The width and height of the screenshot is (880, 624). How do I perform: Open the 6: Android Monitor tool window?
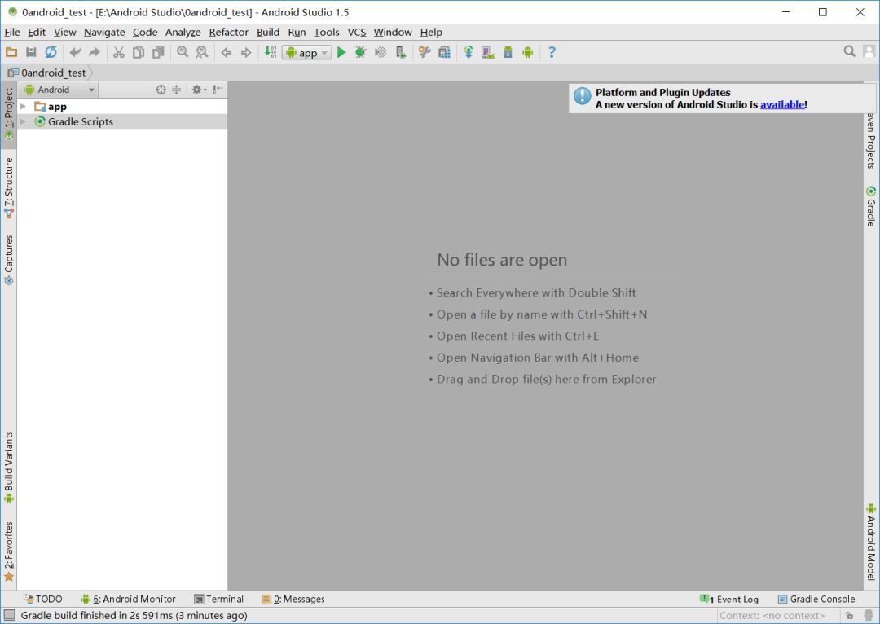point(129,600)
